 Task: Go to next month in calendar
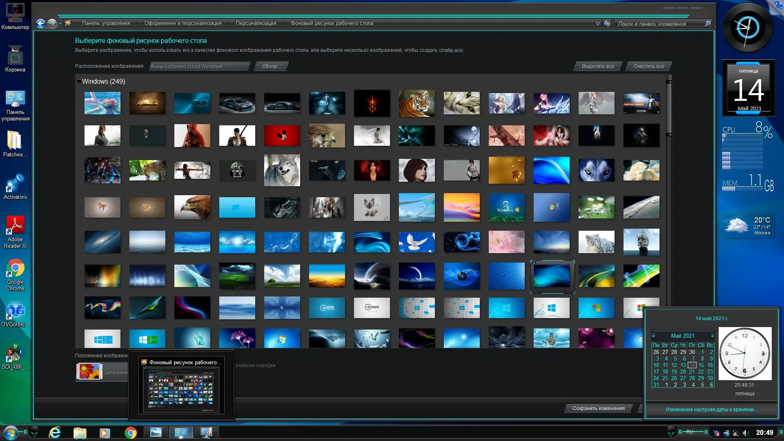(x=712, y=336)
